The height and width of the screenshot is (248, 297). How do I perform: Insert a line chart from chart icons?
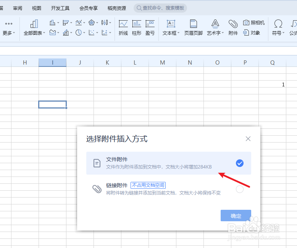pos(79,23)
